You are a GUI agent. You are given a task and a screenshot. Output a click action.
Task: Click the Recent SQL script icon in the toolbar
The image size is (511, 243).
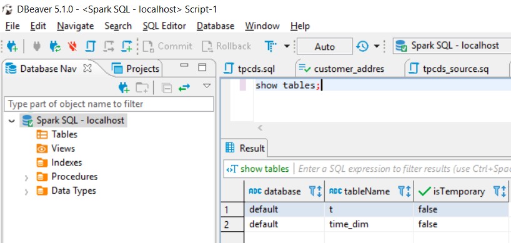[109, 47]
